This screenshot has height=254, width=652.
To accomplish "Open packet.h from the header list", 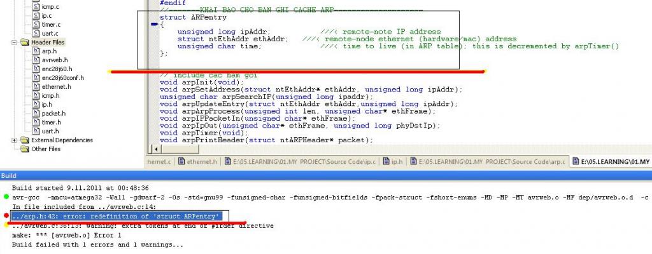I will click(53, 113).
